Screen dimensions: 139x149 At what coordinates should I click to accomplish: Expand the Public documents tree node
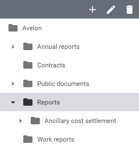[x=13, y=84]
